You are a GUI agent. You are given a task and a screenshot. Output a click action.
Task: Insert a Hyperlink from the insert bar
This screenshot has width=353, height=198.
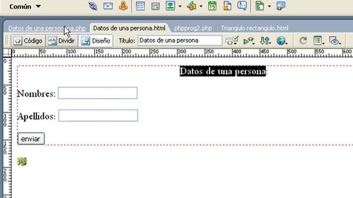[x=93, y=5]
